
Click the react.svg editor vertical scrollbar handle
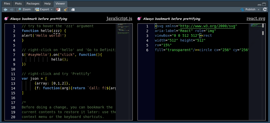click(263, 33)
